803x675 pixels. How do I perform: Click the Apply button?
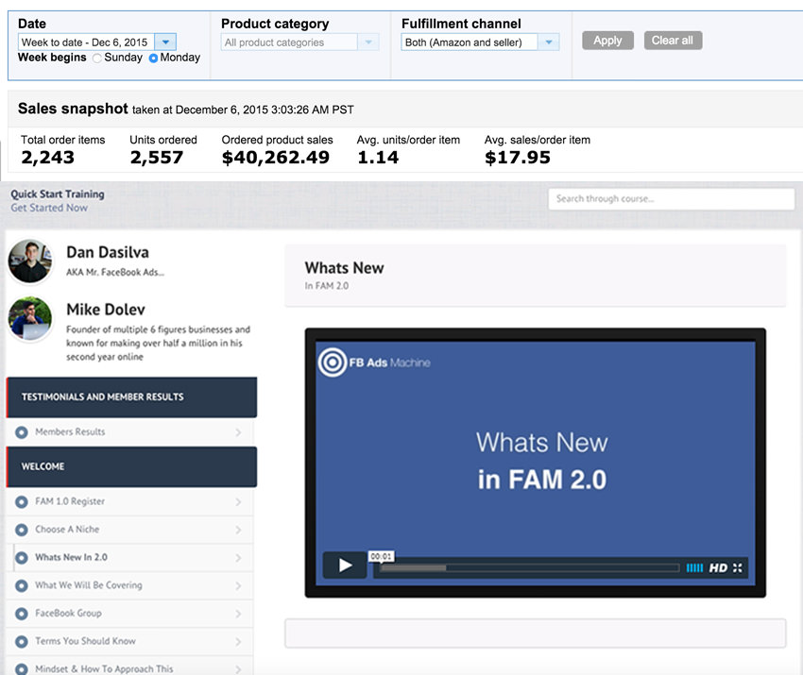tap(607, 41)
